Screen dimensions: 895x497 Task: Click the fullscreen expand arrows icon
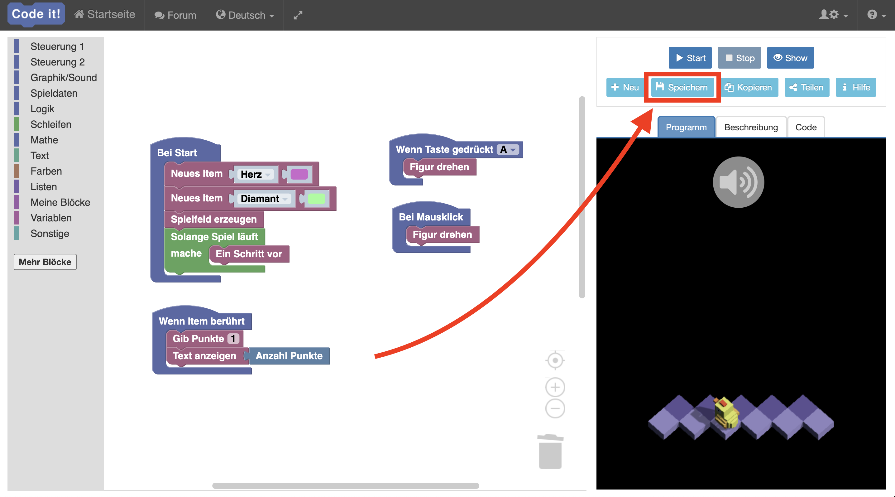click(x=298, y=15)
